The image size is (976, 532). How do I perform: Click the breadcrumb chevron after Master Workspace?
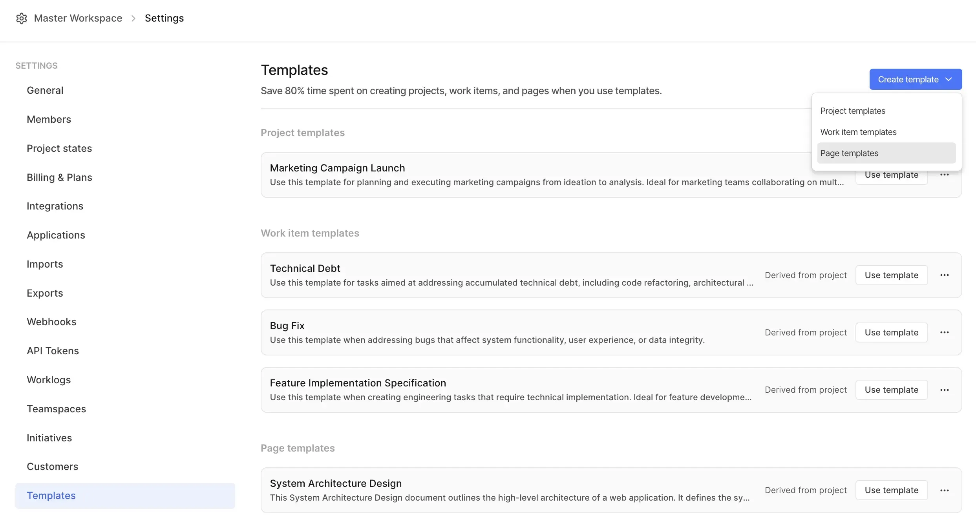133,18
